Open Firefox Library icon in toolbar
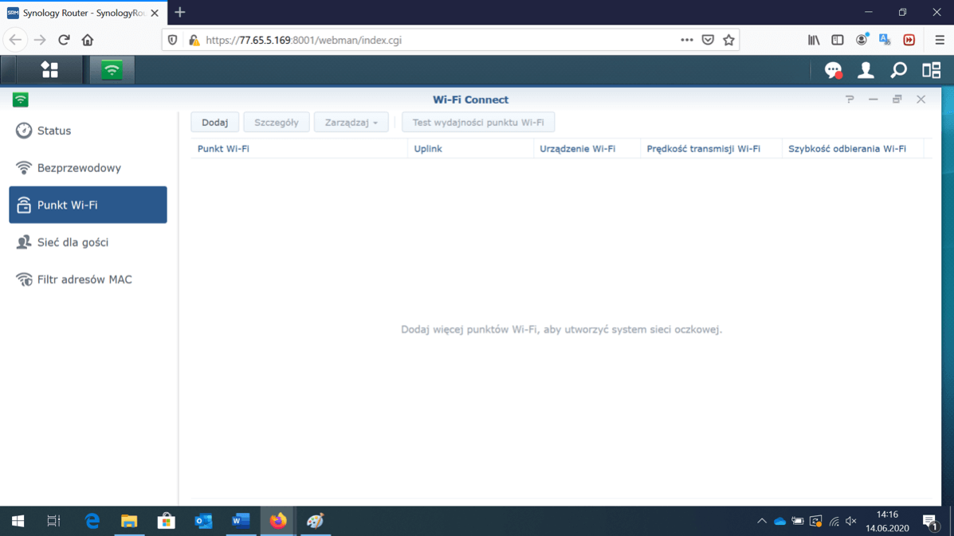Viewport: 954px width, 536px height. coord(814,40)
